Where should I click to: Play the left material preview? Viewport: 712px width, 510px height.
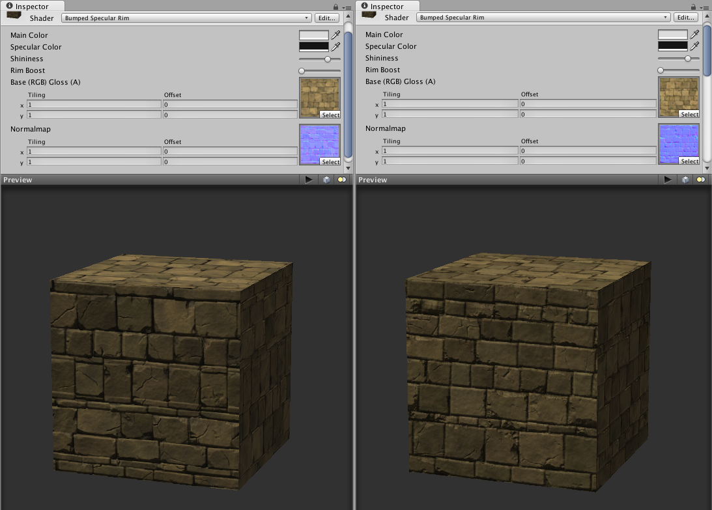(x=309, y=180)
